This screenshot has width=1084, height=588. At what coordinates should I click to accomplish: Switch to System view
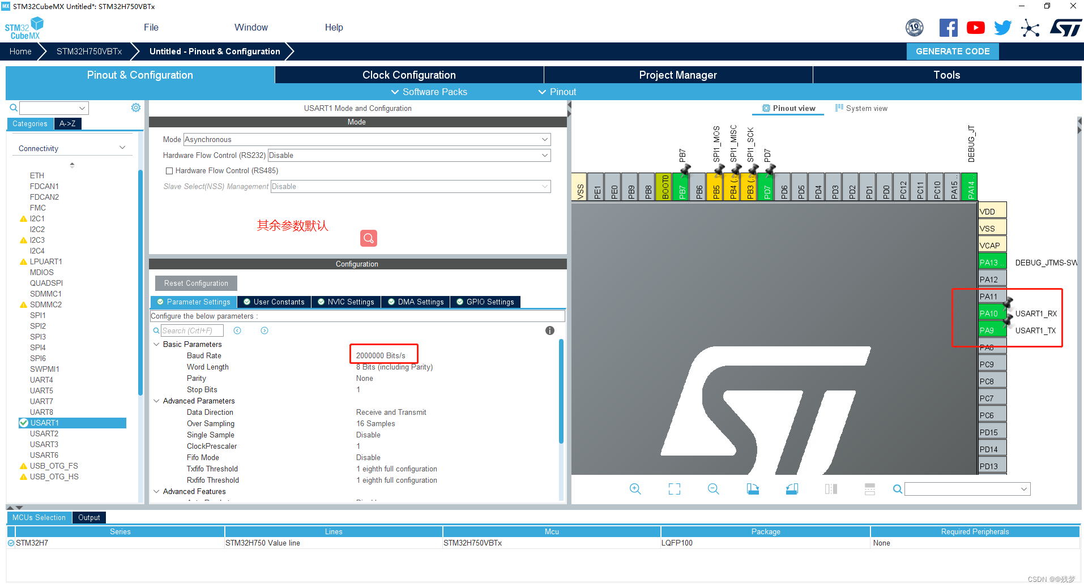click(x=861, y=108)
